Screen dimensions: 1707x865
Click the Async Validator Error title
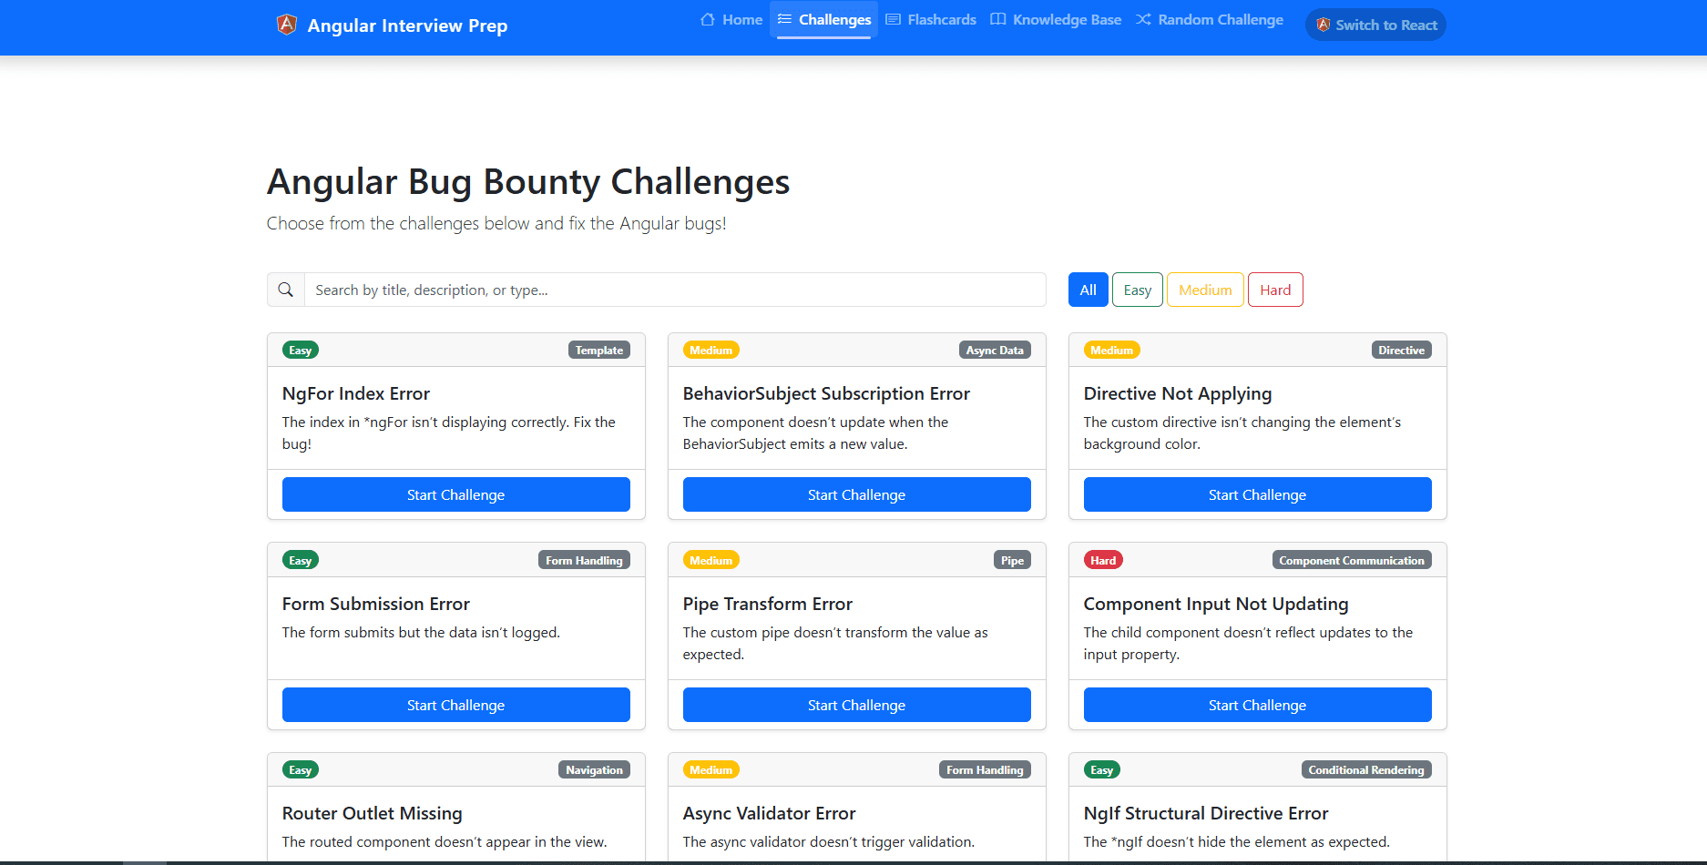[770, 813]
